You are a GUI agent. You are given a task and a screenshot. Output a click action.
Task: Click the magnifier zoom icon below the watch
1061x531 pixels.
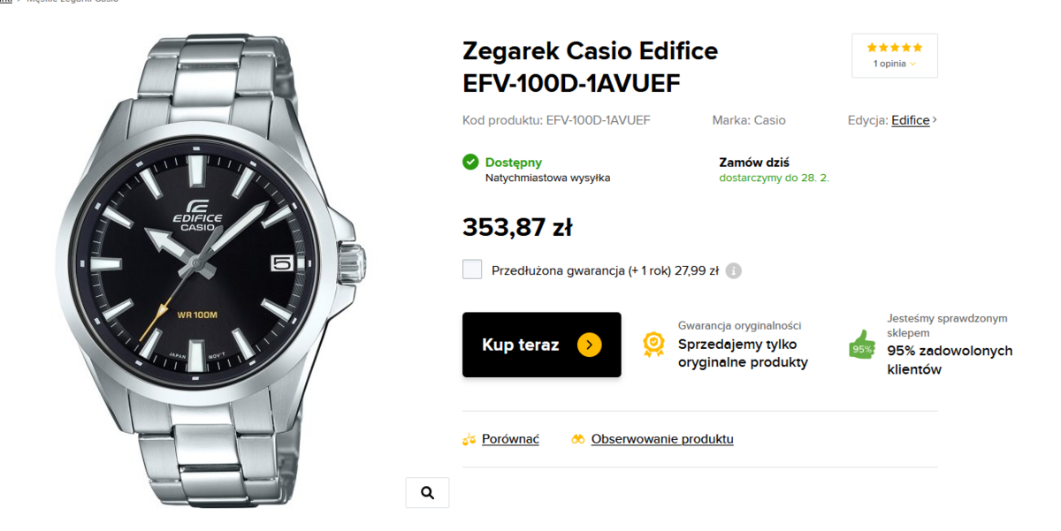click(427, 493)
